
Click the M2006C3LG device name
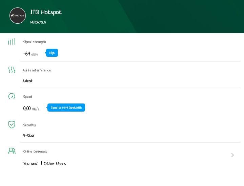38,22
